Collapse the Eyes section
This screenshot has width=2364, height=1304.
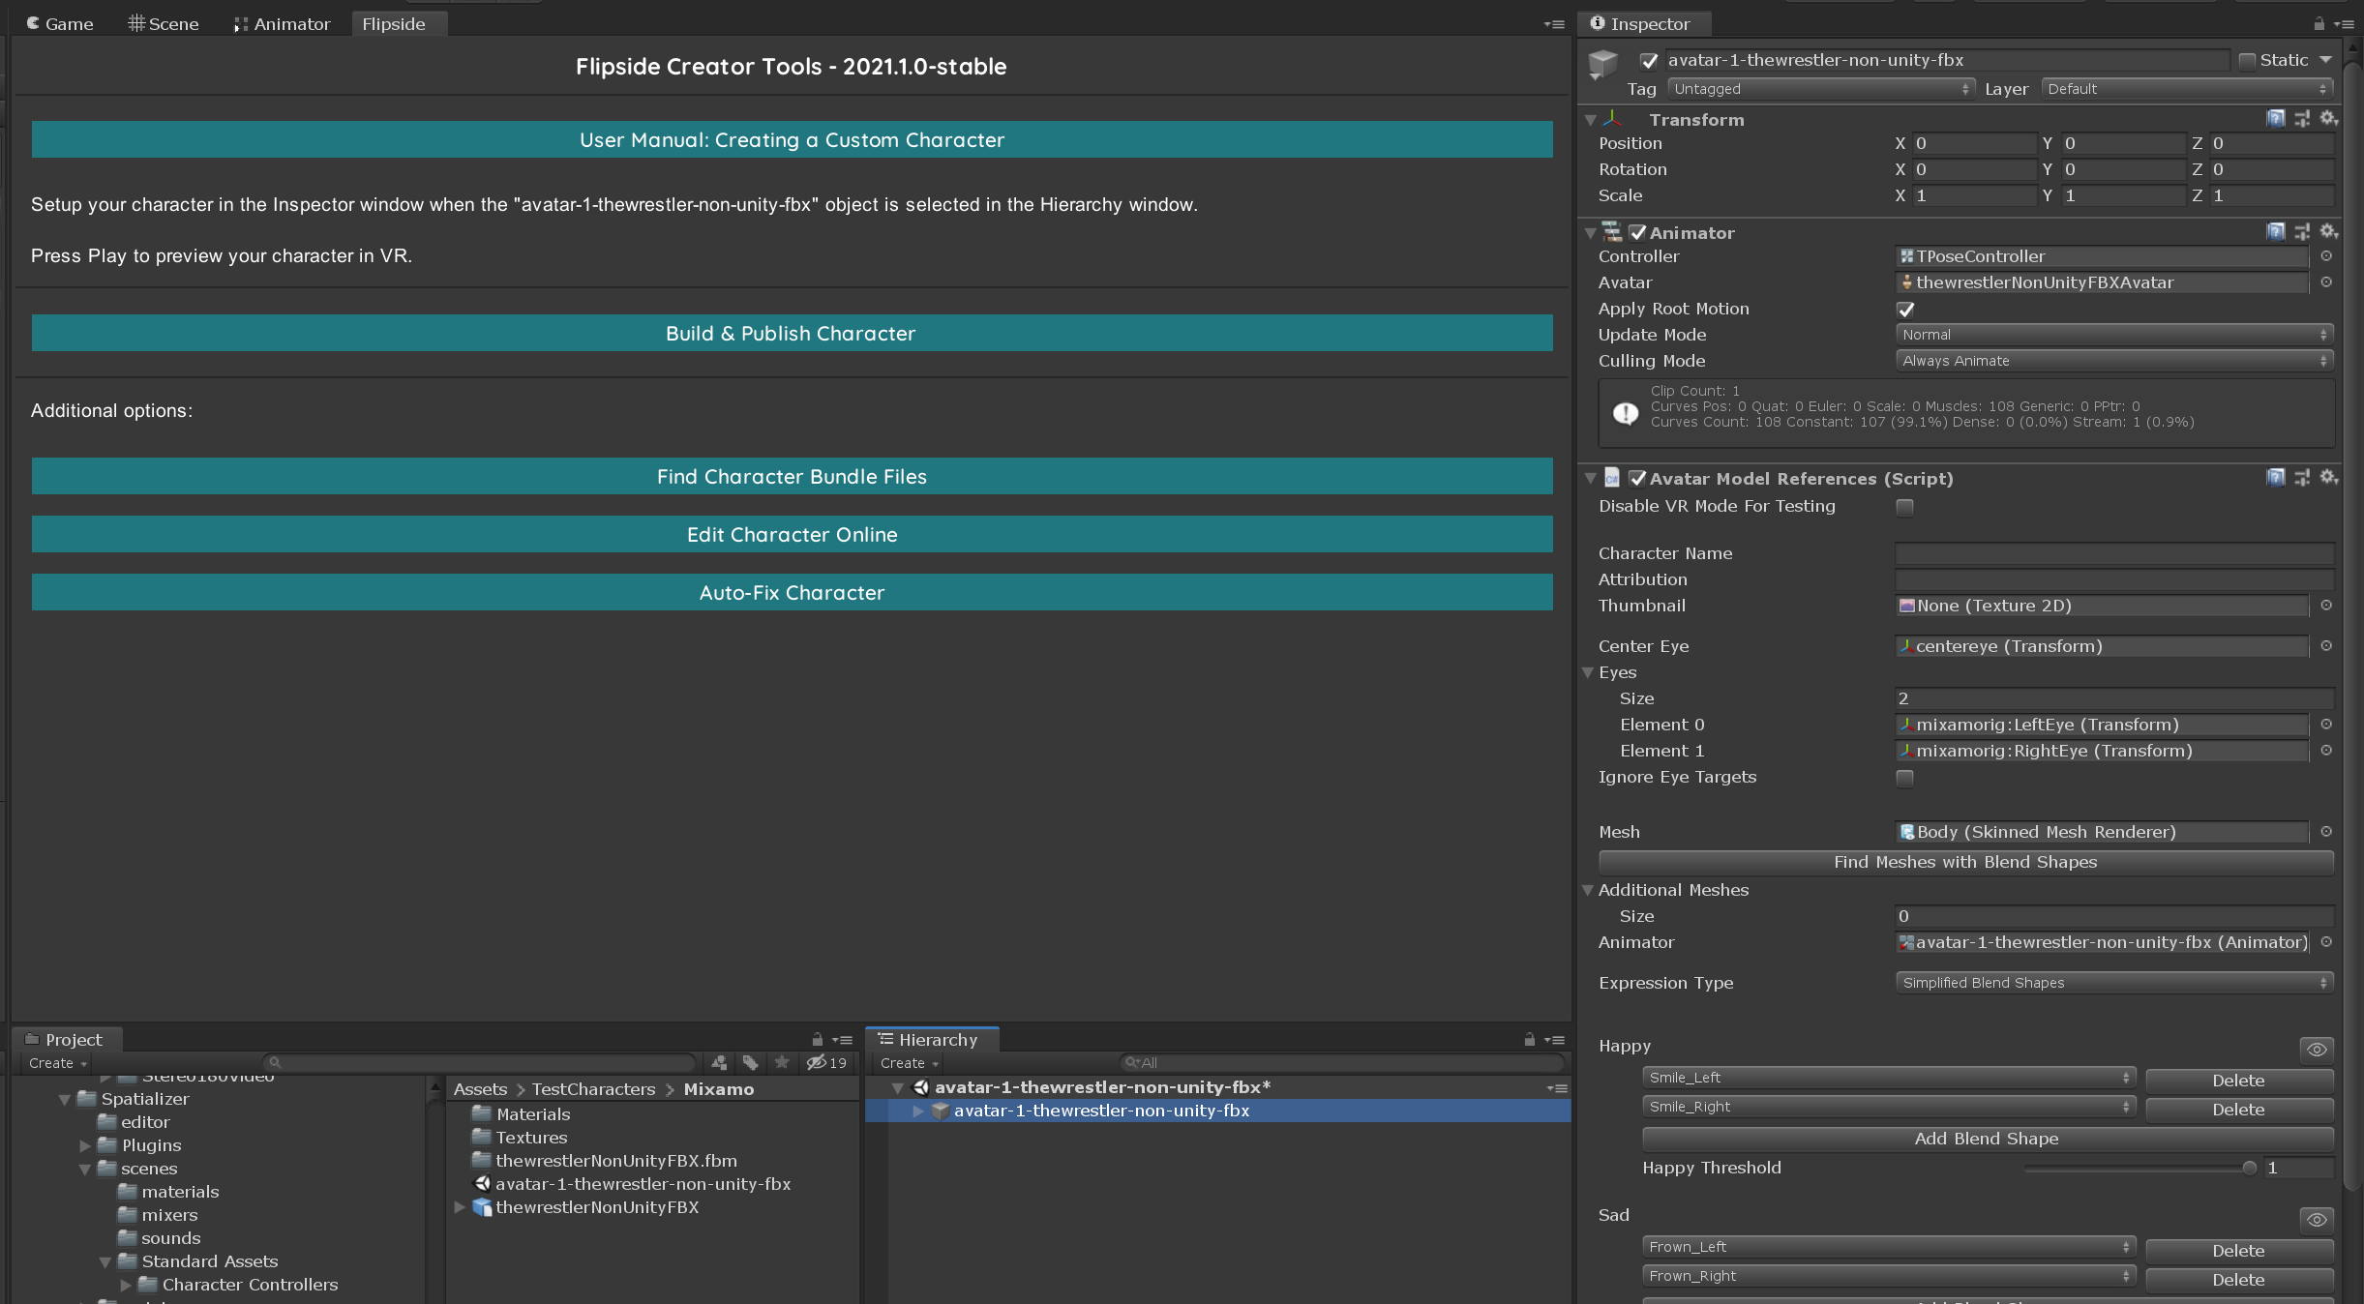[1590, 672]
